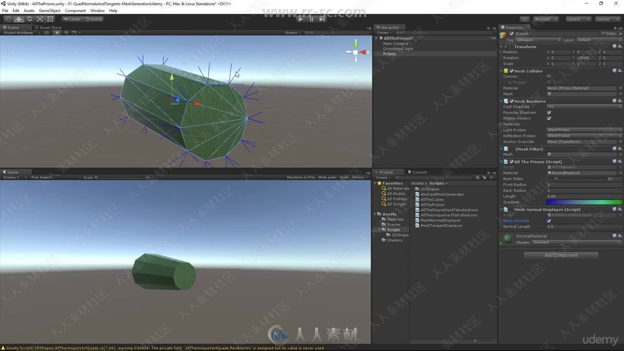
Task: Select the Rect transform tool
Action: coord(50,19)
